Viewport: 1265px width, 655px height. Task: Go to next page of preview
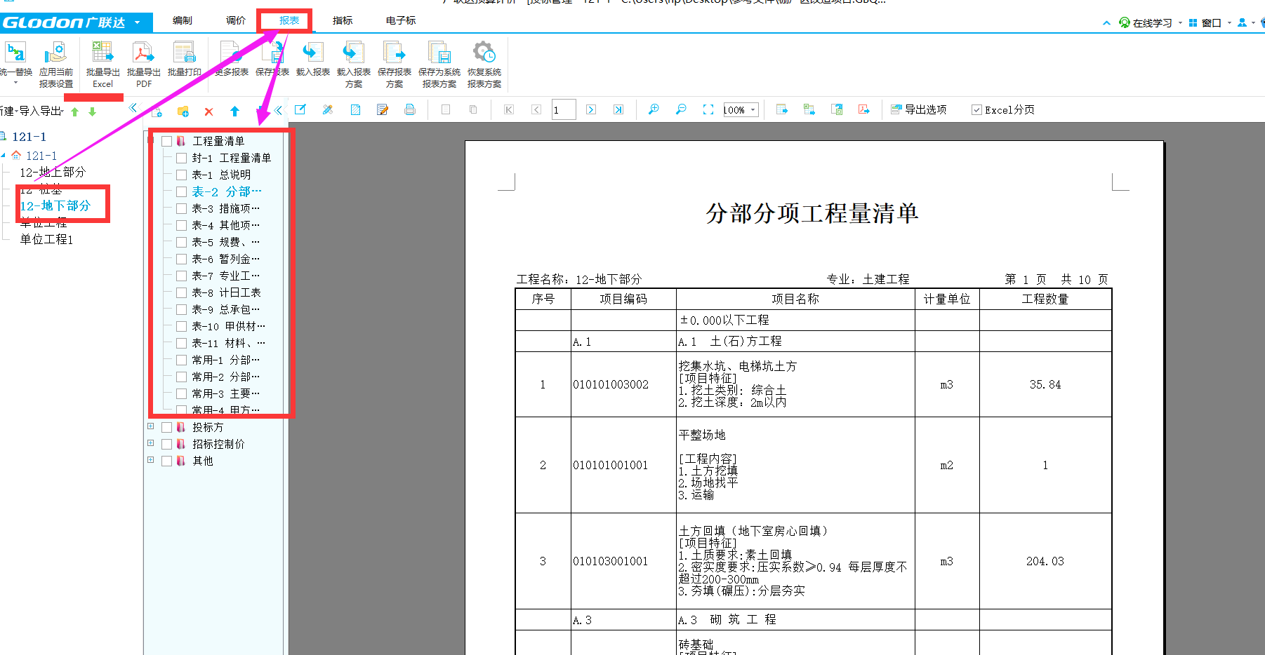tap(590, 109)
